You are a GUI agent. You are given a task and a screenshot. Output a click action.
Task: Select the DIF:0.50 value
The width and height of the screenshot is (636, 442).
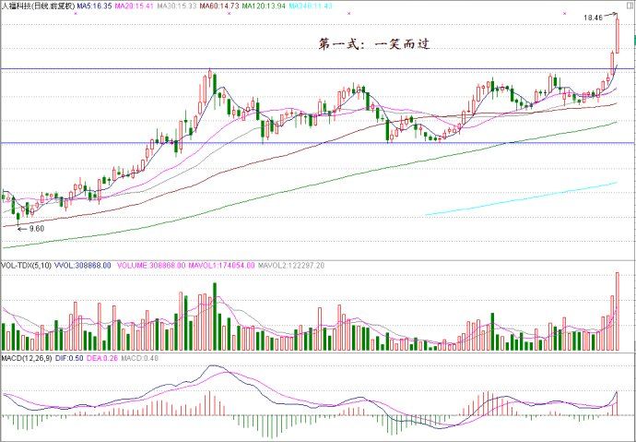coord(68,358)
